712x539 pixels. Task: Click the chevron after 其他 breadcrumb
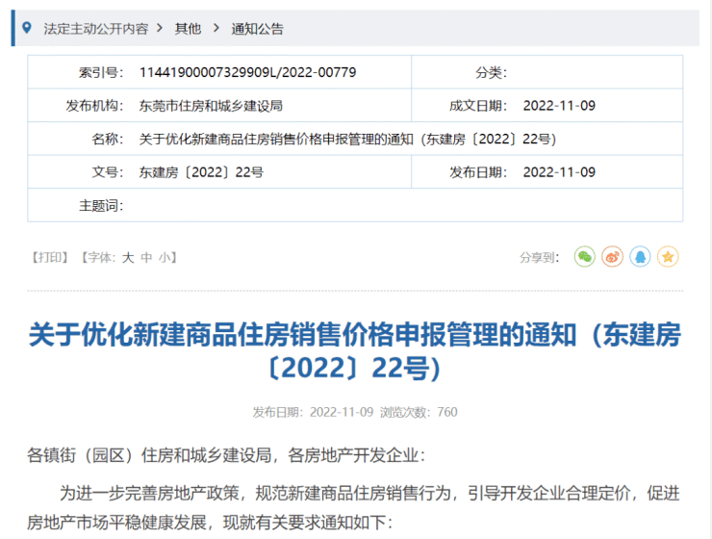216,28
